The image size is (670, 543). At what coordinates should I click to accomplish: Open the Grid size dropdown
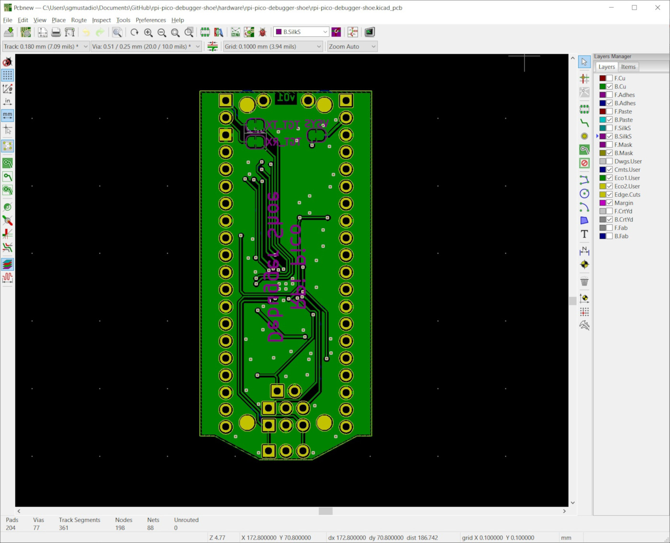point(273,46)
